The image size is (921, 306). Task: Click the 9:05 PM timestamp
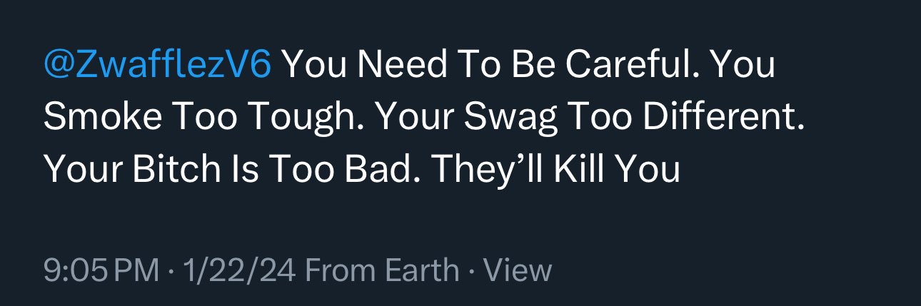pos(101,271)
